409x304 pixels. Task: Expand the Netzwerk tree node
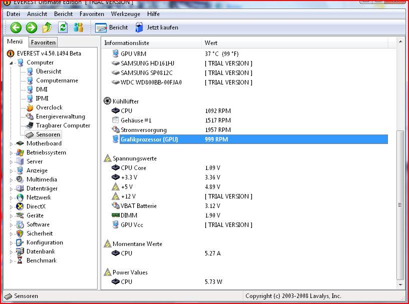point(11,198)
